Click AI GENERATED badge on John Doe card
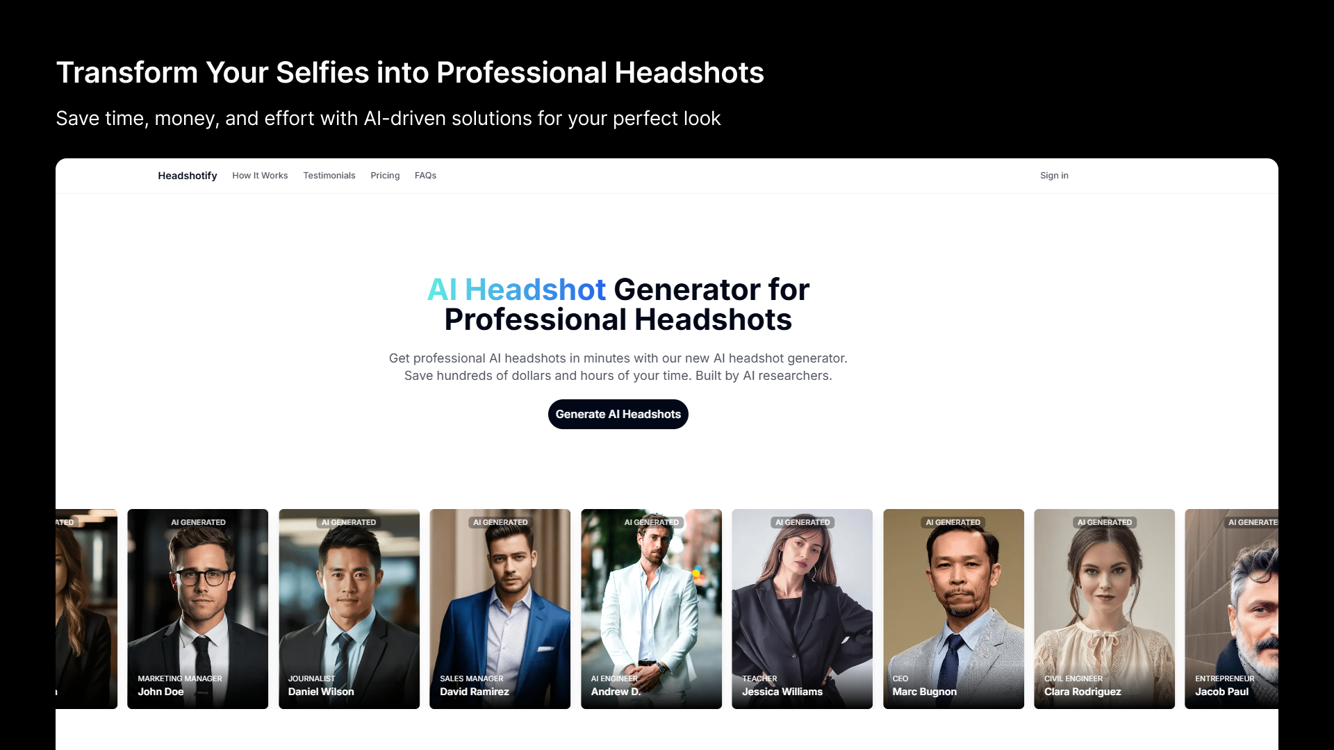This screenshot has height=750, width=1334. point(198,522)
